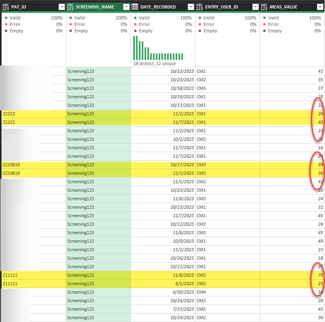The image size is (325, 322).
Task: Select the SCREENING_NAME column header
Action: (x=98, y=7)
